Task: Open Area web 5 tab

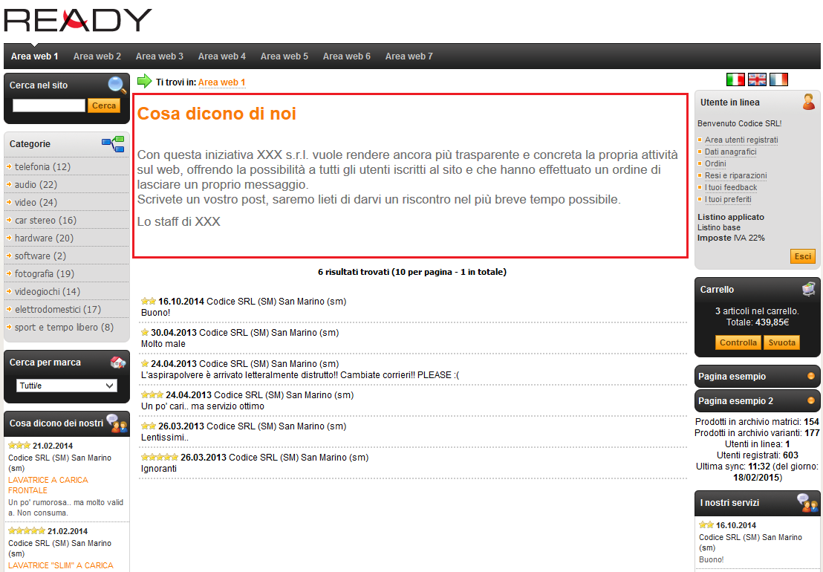Action: [284, 56]
